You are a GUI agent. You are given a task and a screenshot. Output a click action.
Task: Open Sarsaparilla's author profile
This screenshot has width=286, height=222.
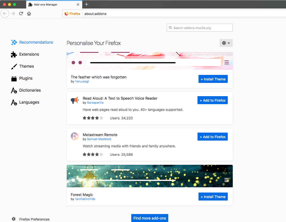click(x=95, y=102)
